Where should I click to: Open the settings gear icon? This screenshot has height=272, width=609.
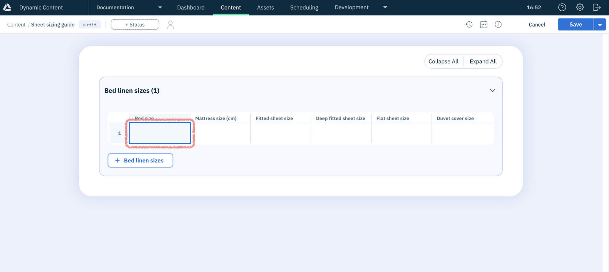pos(580,7)
